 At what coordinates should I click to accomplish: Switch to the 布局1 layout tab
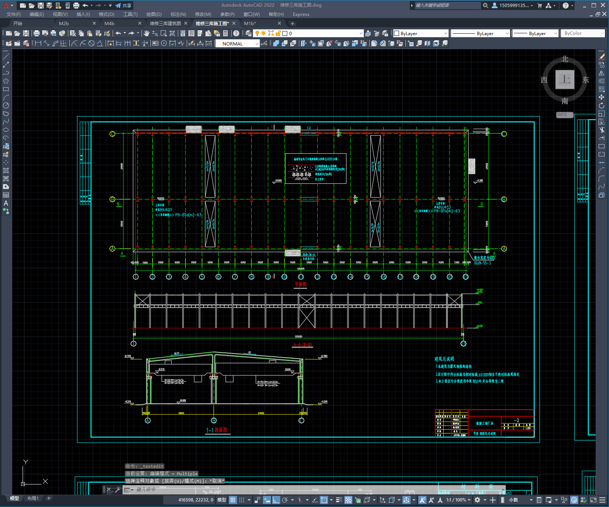coord(33,498)
